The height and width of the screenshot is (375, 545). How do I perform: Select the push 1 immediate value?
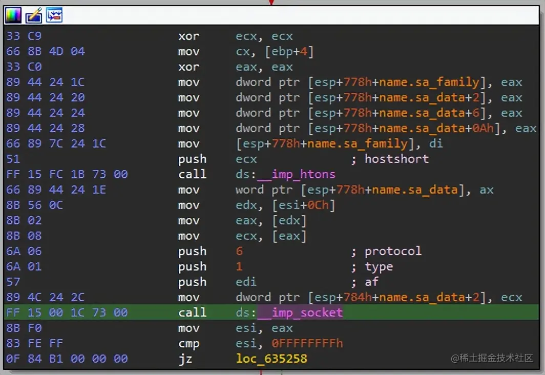pos(239,266)
